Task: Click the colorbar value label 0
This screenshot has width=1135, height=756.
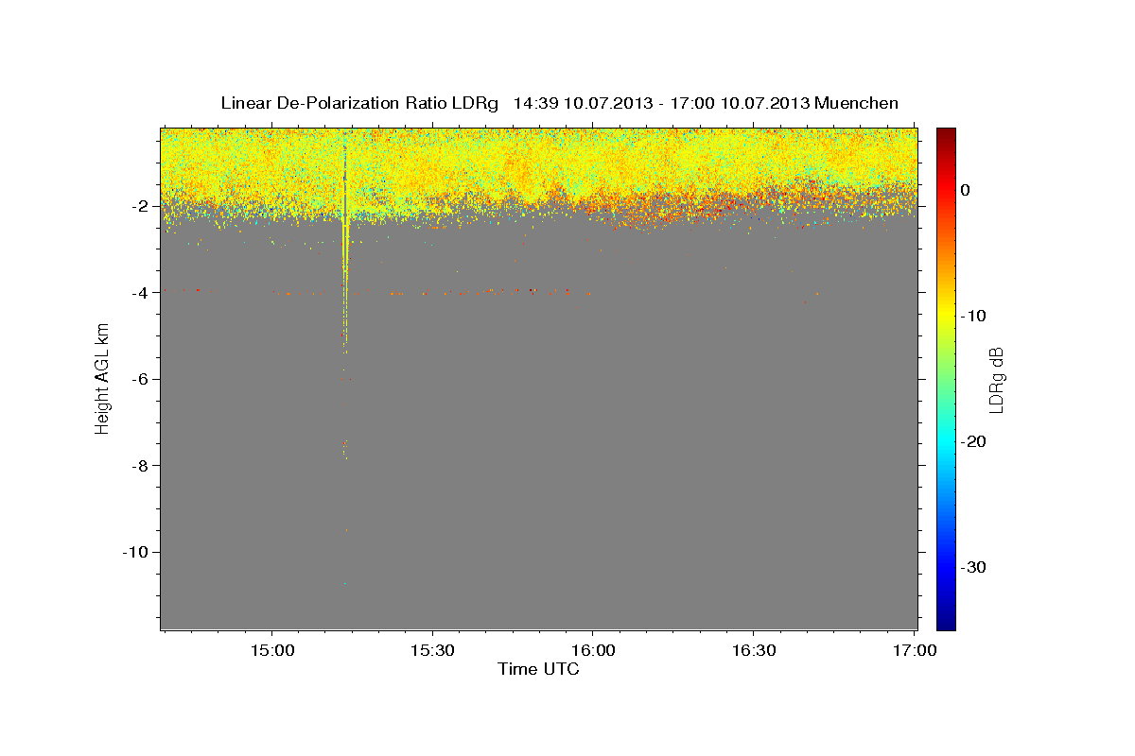Action: pos(966,190)
